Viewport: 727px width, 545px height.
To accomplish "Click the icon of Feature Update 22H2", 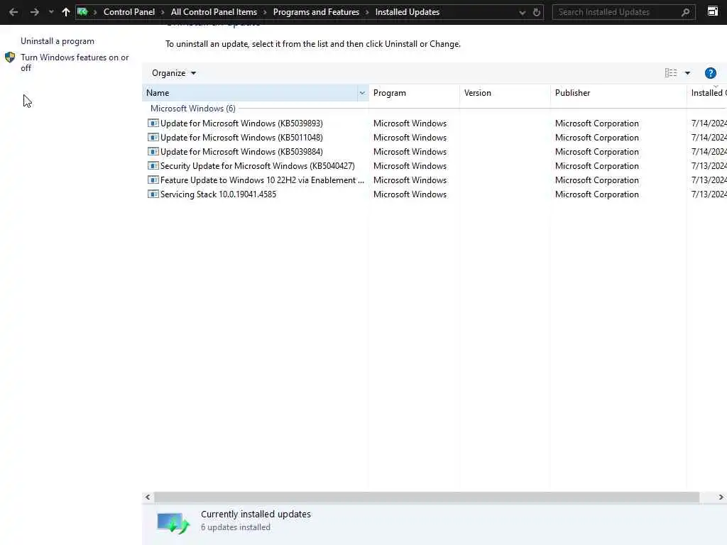I will click(x=153, y=180).
